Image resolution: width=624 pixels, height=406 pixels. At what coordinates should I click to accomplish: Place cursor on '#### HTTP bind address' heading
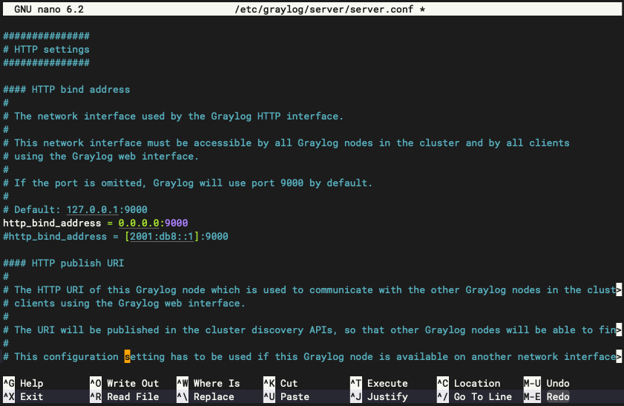point(67,90)
